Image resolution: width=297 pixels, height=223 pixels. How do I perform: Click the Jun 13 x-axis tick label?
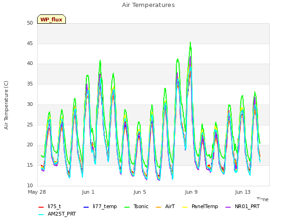tap(243, 192)
